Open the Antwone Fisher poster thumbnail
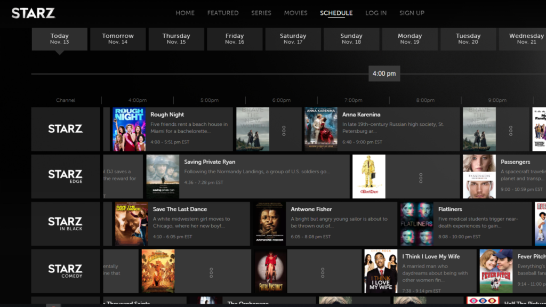This screenshot has height=307, width=546. [x=269, y=224]
